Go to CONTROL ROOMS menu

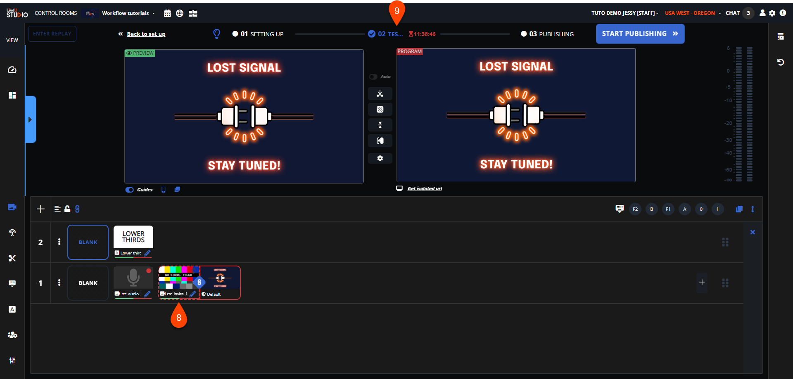tap(56, 13)
